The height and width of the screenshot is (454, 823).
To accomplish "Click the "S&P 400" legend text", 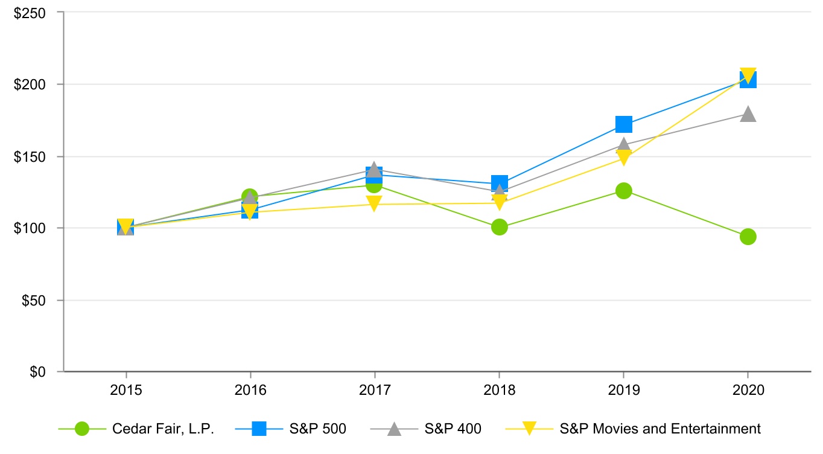I will (453, 429).
